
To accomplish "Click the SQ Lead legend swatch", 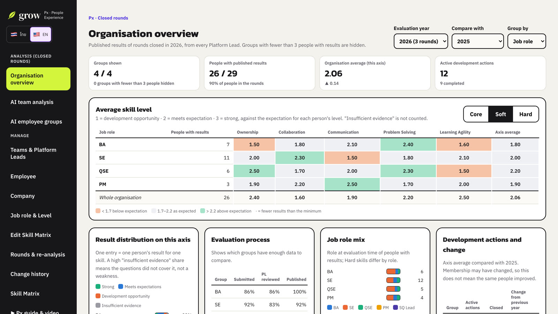I will (x=395, y=307).
